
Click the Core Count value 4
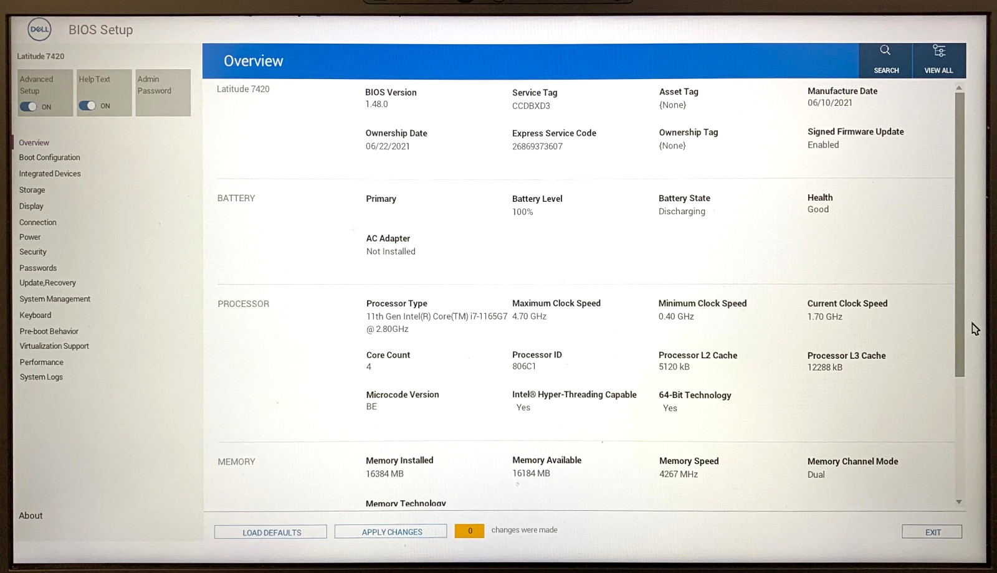click(369, 367)
